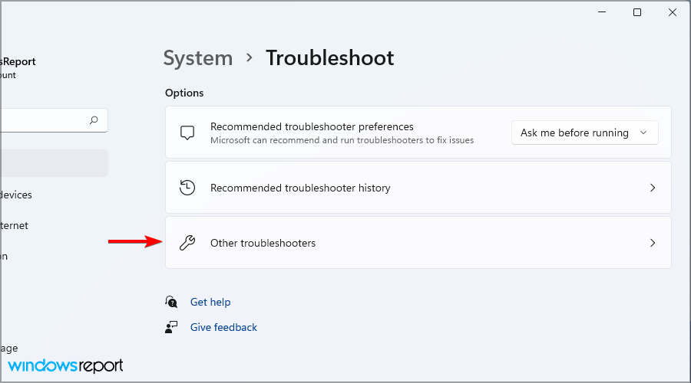Click the Get help headset icon
The height and width of the screenshot is (383, 691).
click(x=172, y=302)
